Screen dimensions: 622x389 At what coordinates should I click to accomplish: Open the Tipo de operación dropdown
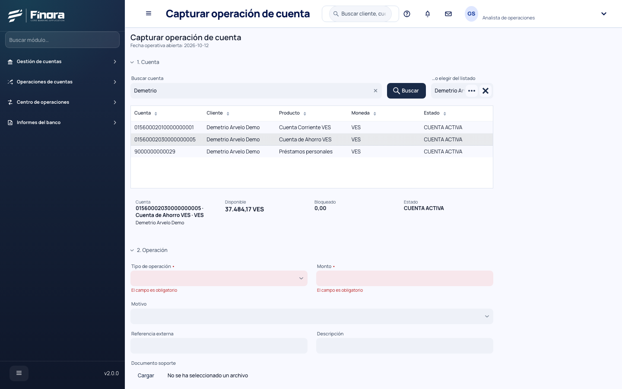coord(219,278)
